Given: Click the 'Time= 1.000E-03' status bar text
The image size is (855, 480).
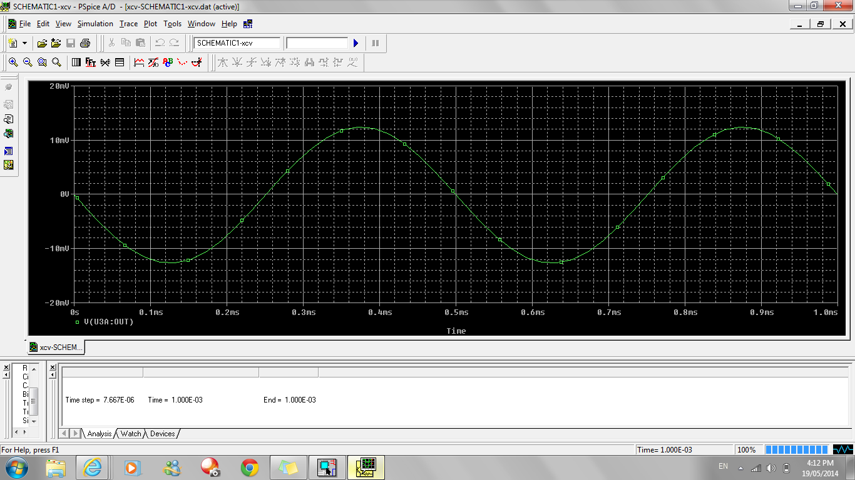Looking at the screenshot, I should 665,449.
